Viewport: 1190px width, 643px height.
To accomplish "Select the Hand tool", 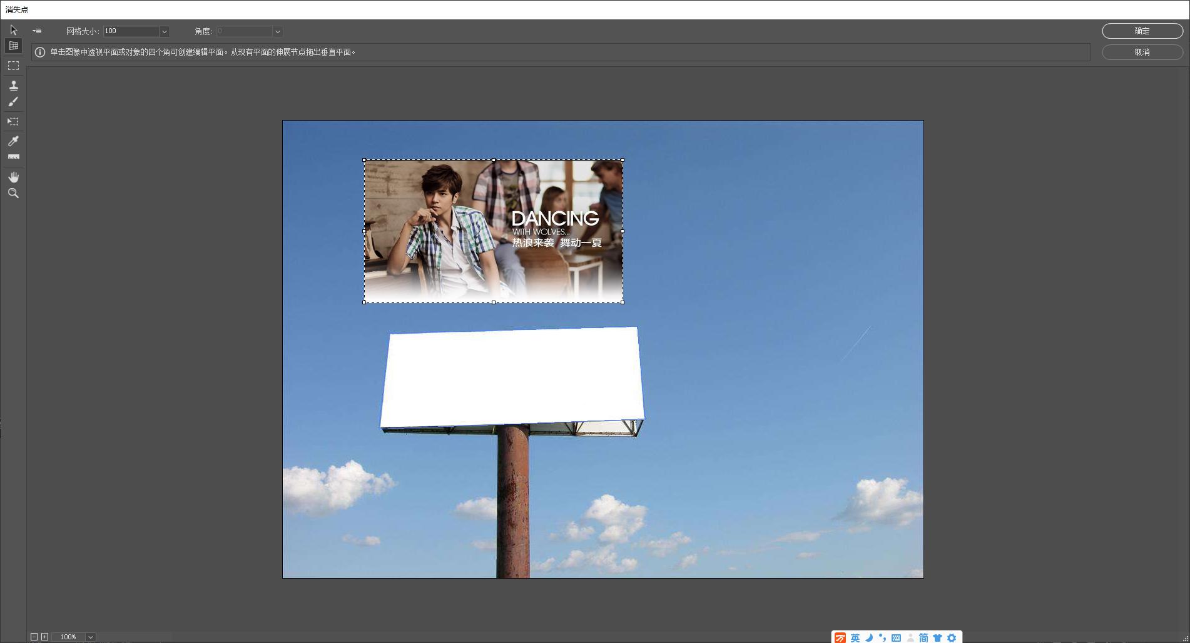I will pyautogui.click(x=13, y=177).
